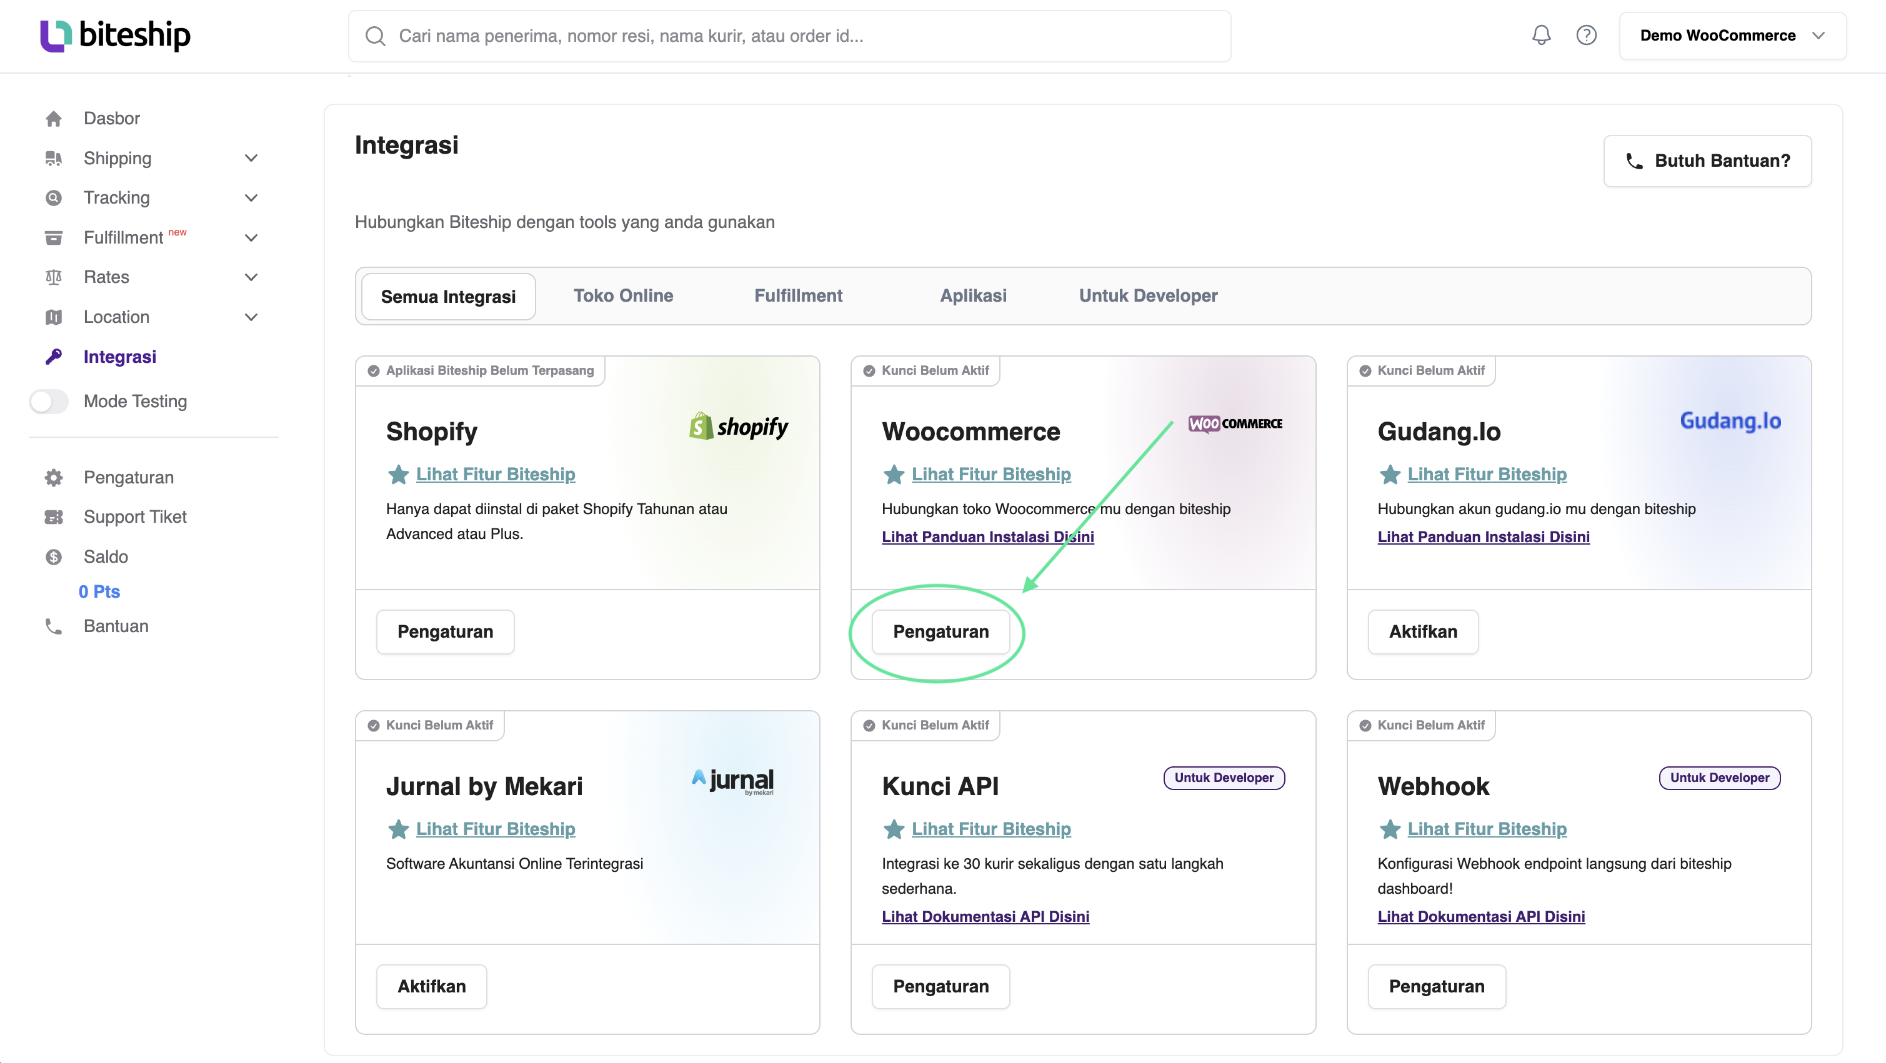Image resolution: width=1886 pixels, height=1063 pixels.
Task: Click the Support Tiket ticket icon
Action: coord(54,517)
